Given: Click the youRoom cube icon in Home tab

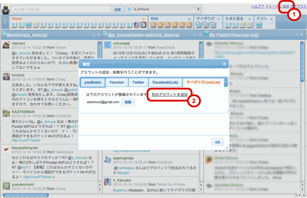Looking at the screenshot, I should (x=35, y=25).
